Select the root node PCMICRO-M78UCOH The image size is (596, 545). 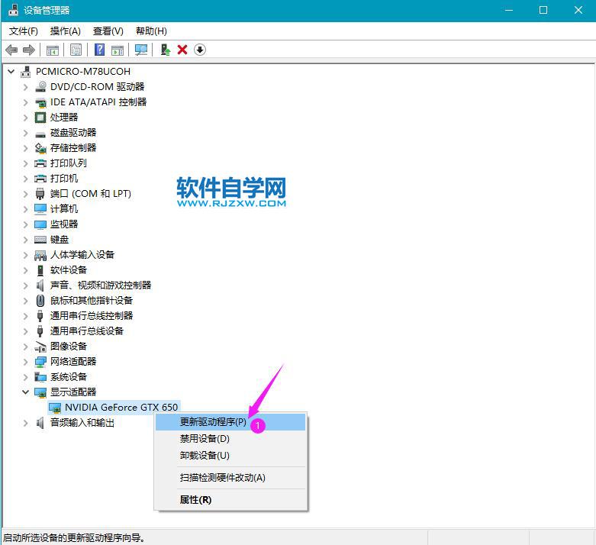pos(82,72)
